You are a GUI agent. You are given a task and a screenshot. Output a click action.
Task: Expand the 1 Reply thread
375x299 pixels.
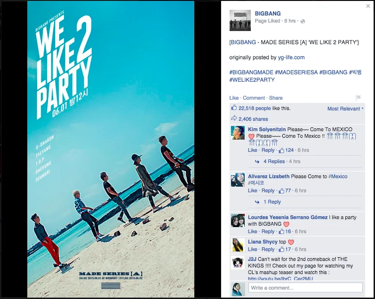272,202
